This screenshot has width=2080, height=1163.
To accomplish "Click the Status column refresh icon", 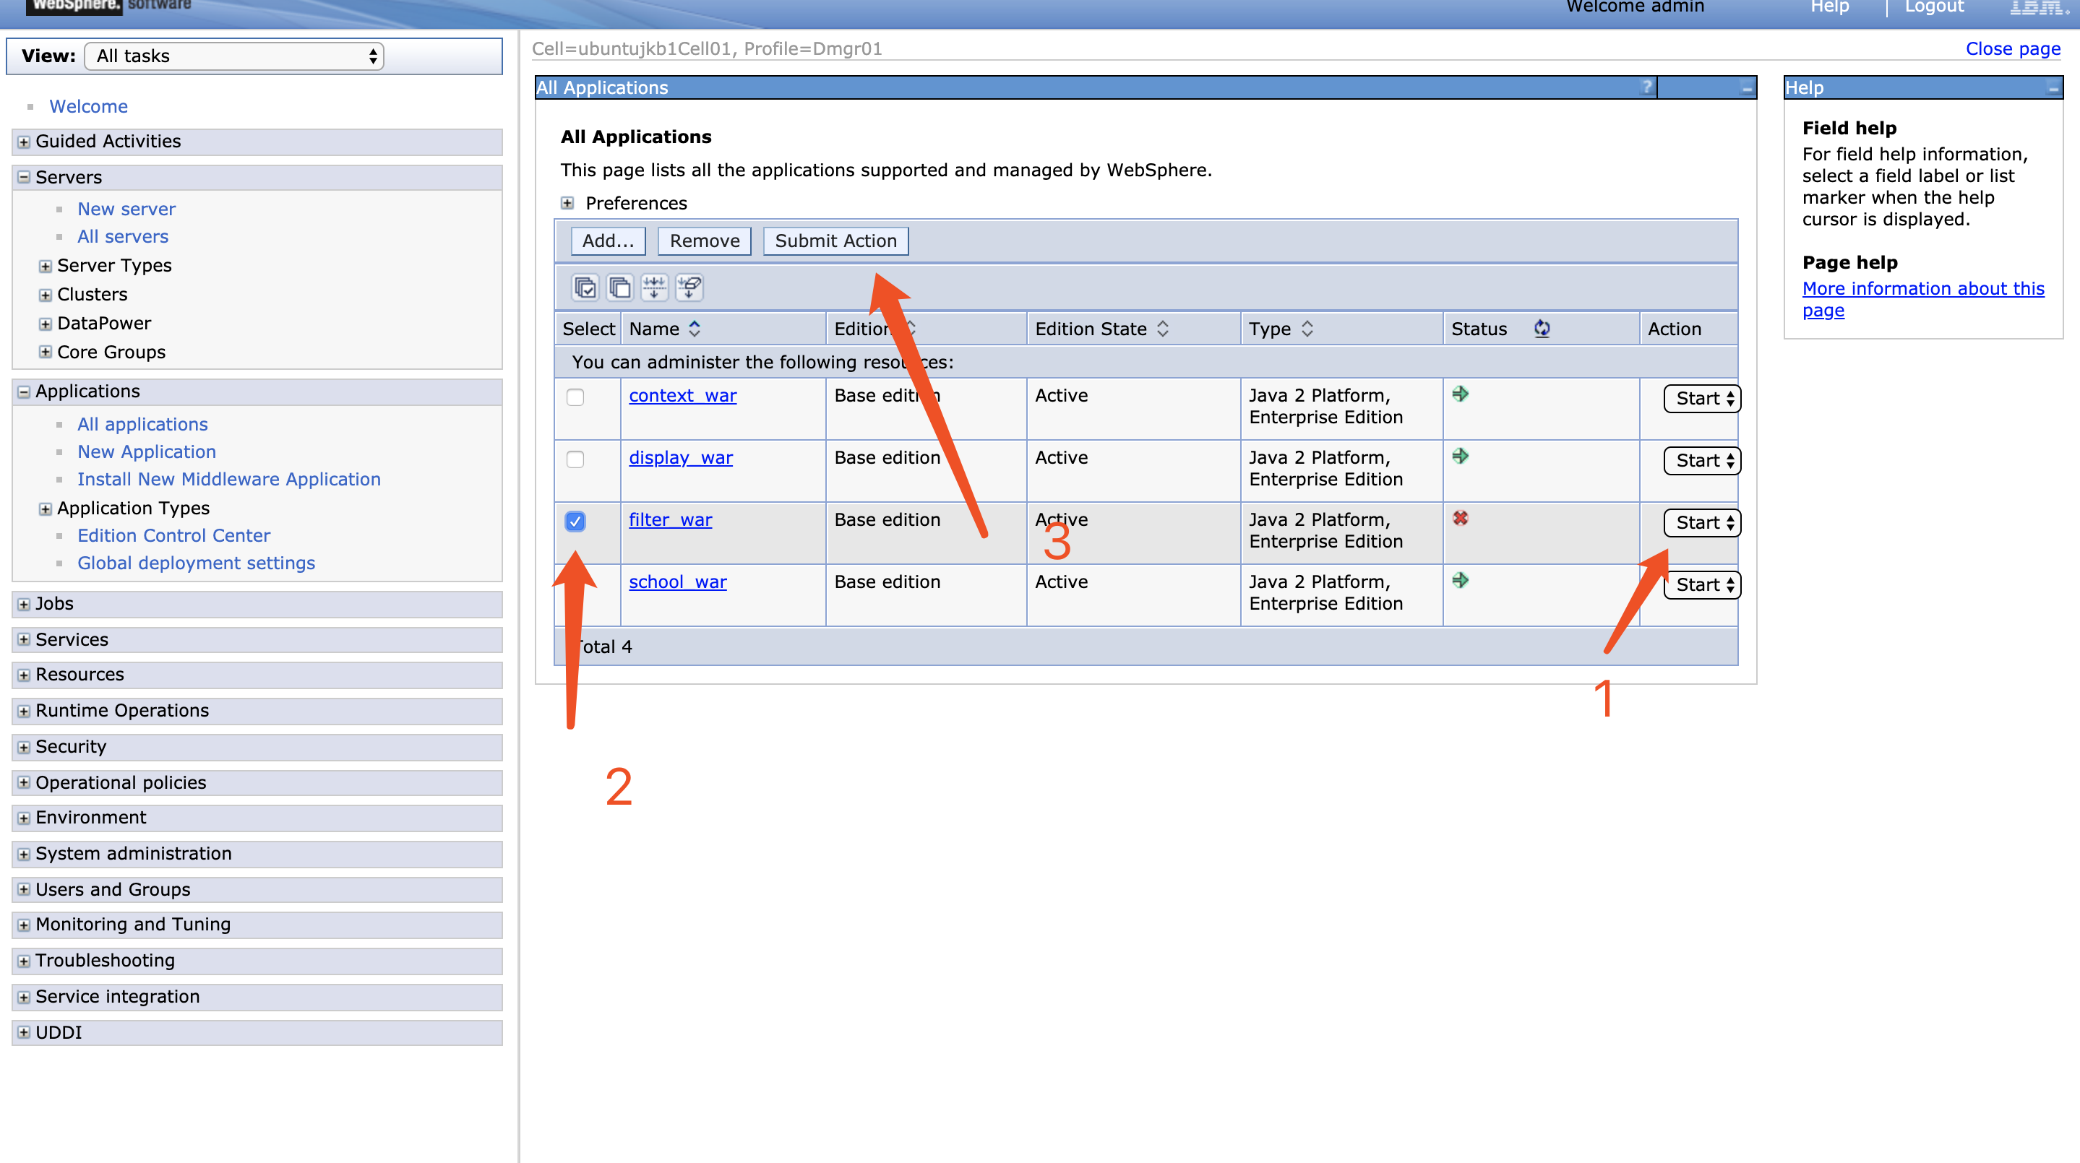I will (1542, 329).
